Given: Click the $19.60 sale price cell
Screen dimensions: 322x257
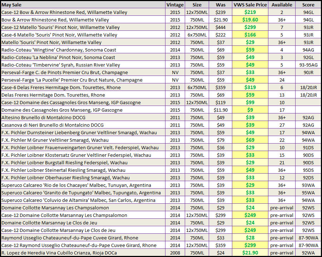Looking at the screenshot, I should tap(250, 20).
